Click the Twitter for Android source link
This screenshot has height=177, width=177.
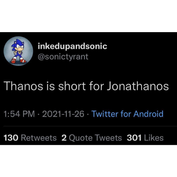click(127, 114)
